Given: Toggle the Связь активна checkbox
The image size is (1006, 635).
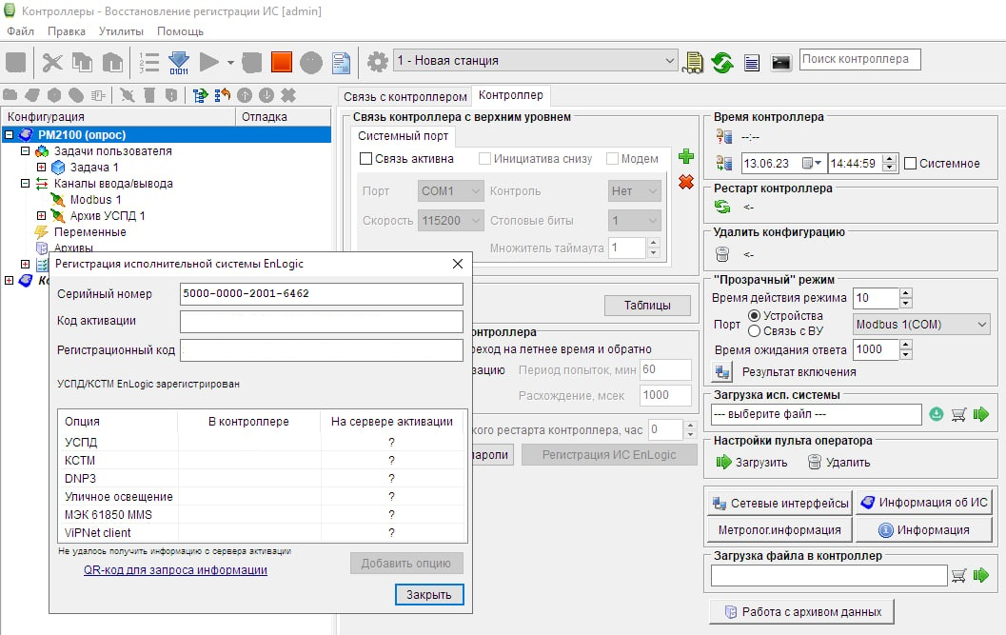Looking at the screenshot, I should 365,159.
